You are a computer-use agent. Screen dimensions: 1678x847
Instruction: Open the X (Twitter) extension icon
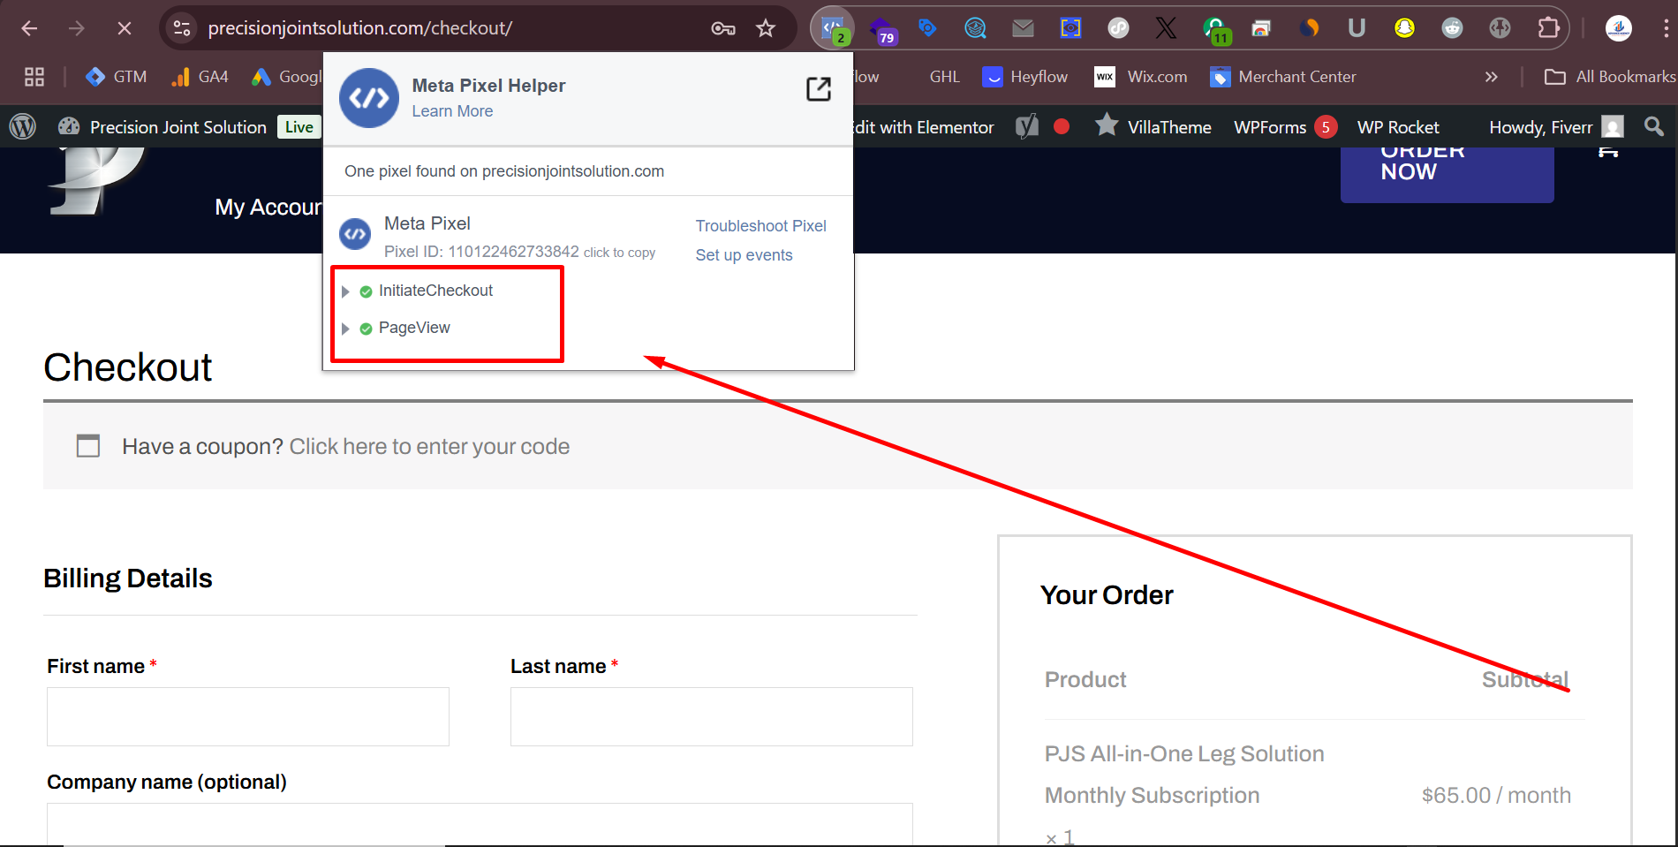coord(1166,28)
